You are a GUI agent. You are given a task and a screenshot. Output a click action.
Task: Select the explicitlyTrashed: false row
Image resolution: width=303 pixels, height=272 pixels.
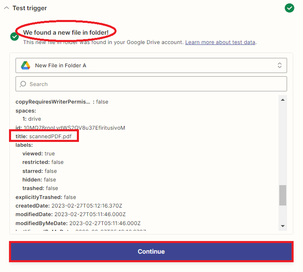[x=46, y=197]
